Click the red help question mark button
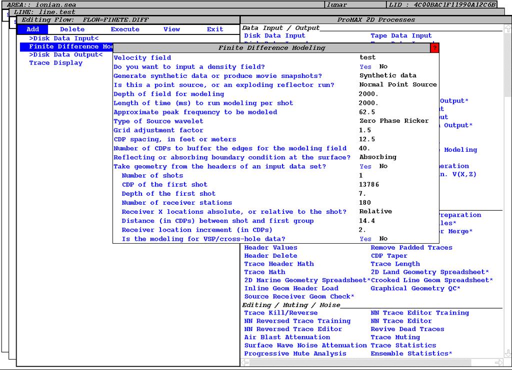The height and width of the screenshot is (370, 512). (x=434, y=48)
